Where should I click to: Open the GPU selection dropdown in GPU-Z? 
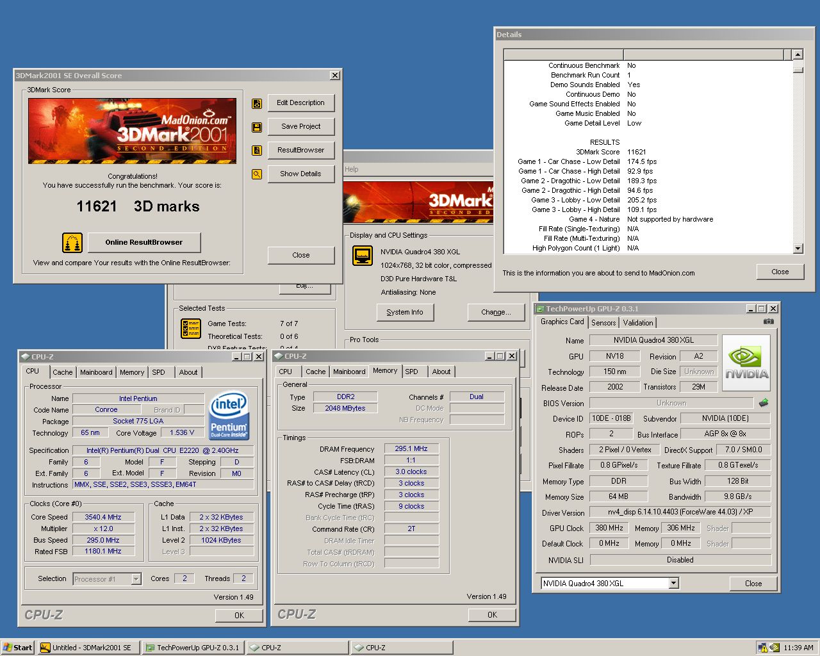673,584
